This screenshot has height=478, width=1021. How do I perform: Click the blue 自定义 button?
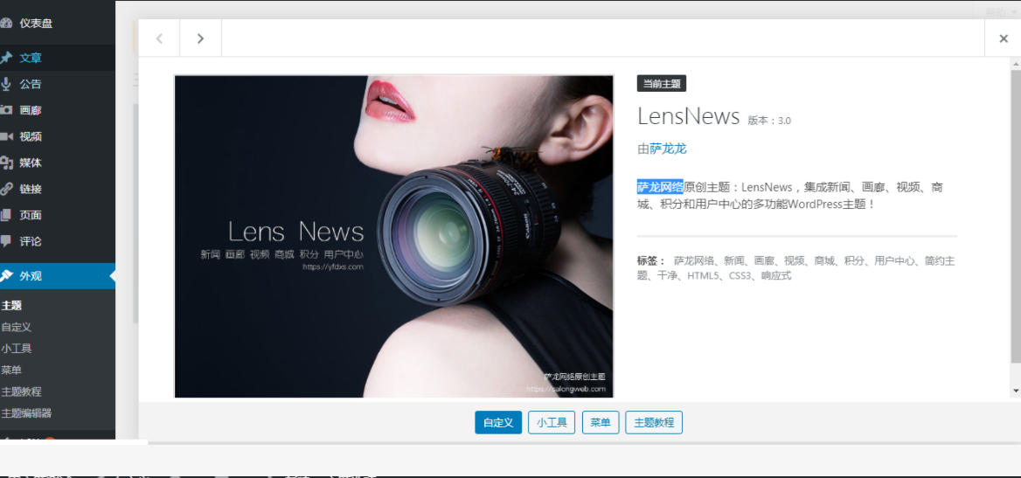pyautogui.click(x=498, y=423)
